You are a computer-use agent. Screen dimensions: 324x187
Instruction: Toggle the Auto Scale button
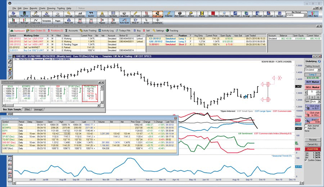[124, 21]
